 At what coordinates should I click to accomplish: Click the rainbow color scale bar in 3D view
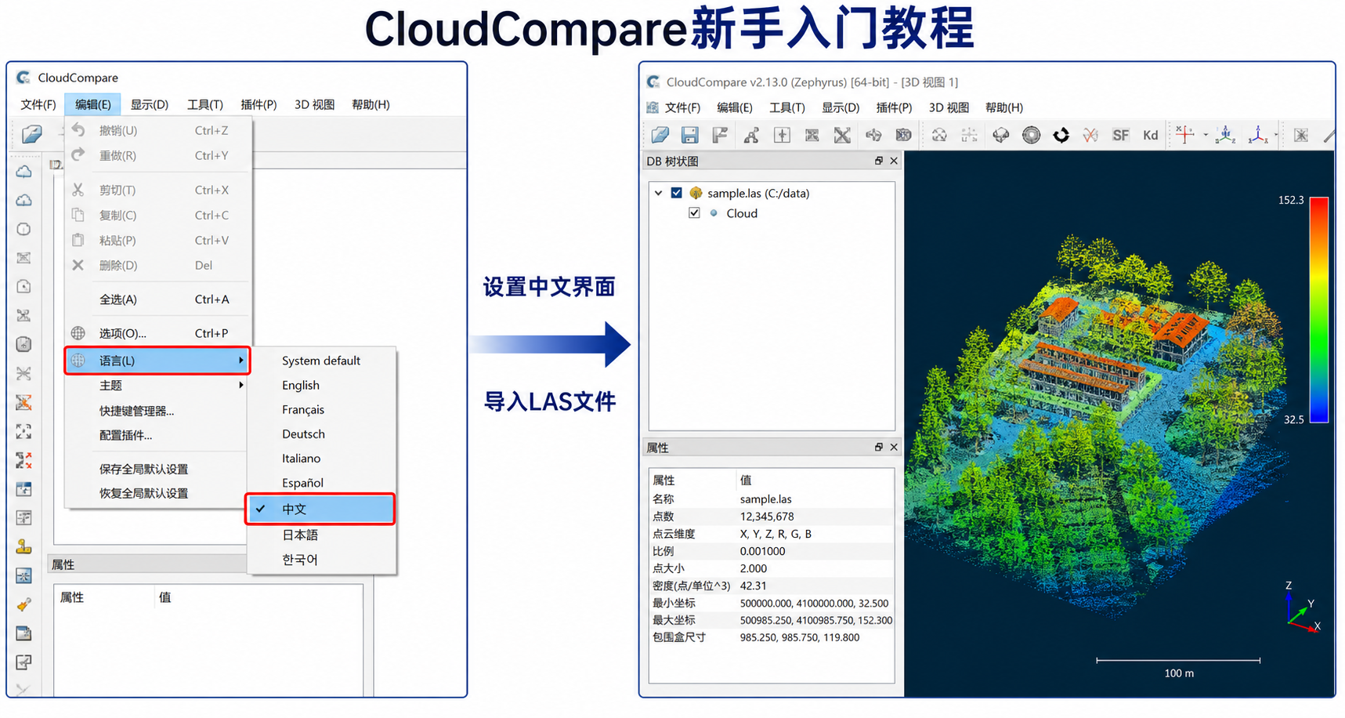coord(1319,310)
